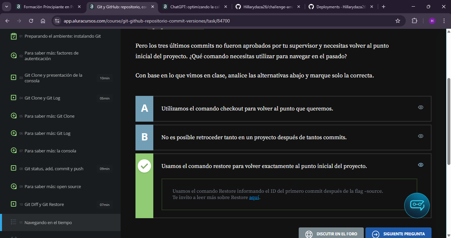Click list icon beside Navegando en el tiempo
This screenshot has width=451, height=238.
[x=14, y=222]
